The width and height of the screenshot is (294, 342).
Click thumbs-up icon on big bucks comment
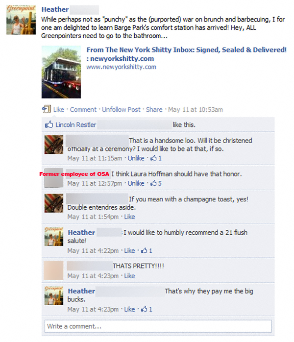pos(144,309)
